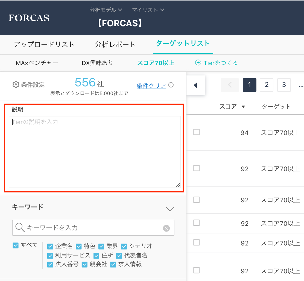The width and height of the screenshot is (304, 281).
Task: Click the magnifier search icon
Action: click(x=20, y=227)
